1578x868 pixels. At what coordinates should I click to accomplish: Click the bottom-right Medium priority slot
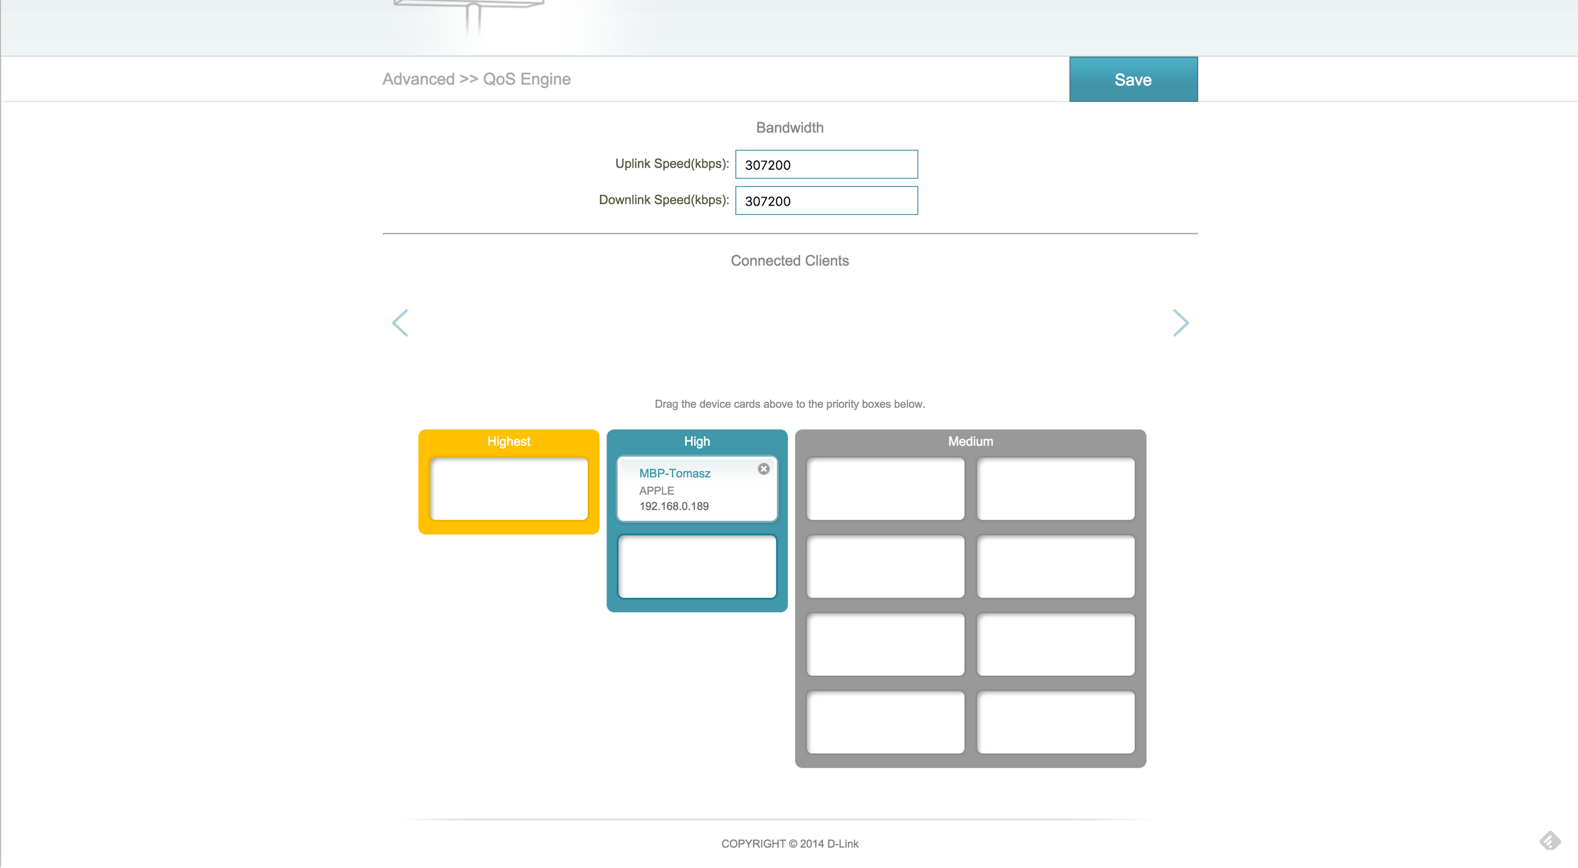coord(1055,722)
